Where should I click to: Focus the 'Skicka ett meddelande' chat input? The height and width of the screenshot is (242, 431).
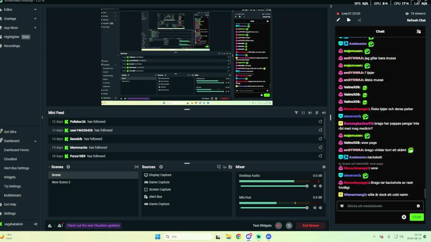point(380,206)
